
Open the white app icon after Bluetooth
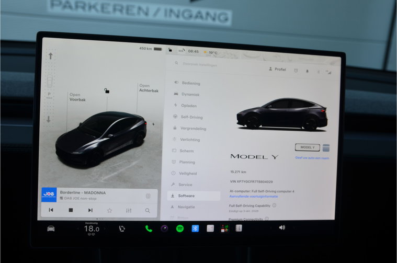[210, 228]
